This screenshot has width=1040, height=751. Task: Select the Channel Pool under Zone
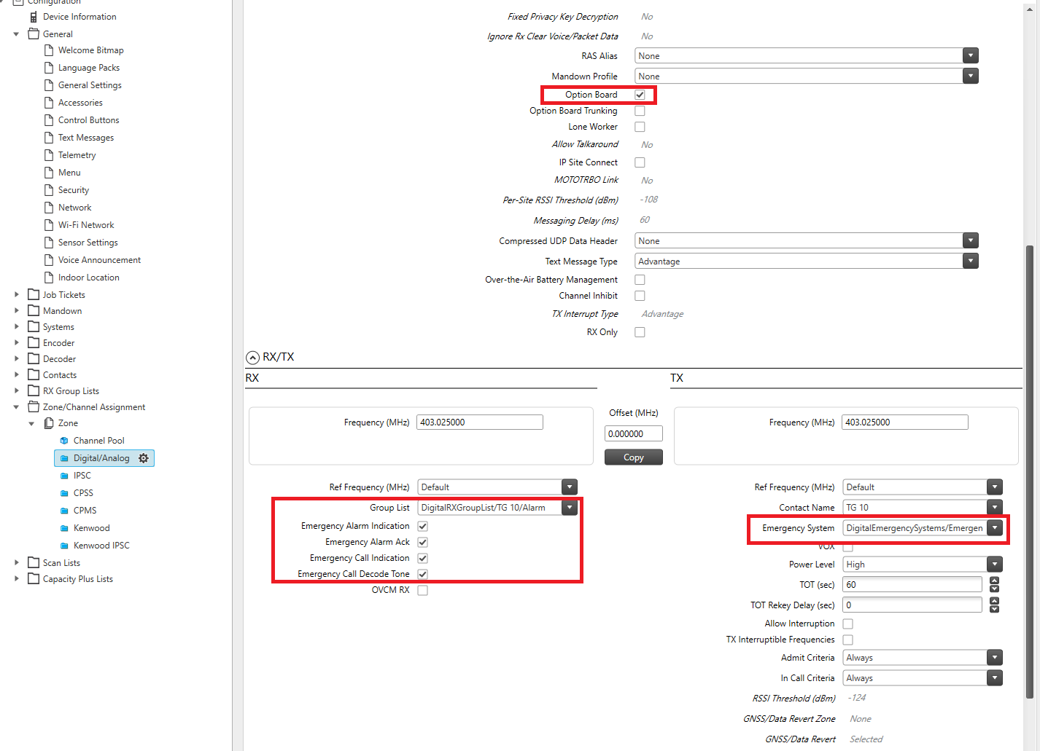coord(98,440)
